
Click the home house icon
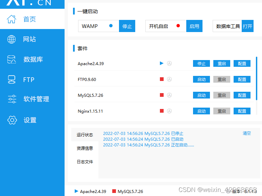pyautogui.click(x=11, y=19)
